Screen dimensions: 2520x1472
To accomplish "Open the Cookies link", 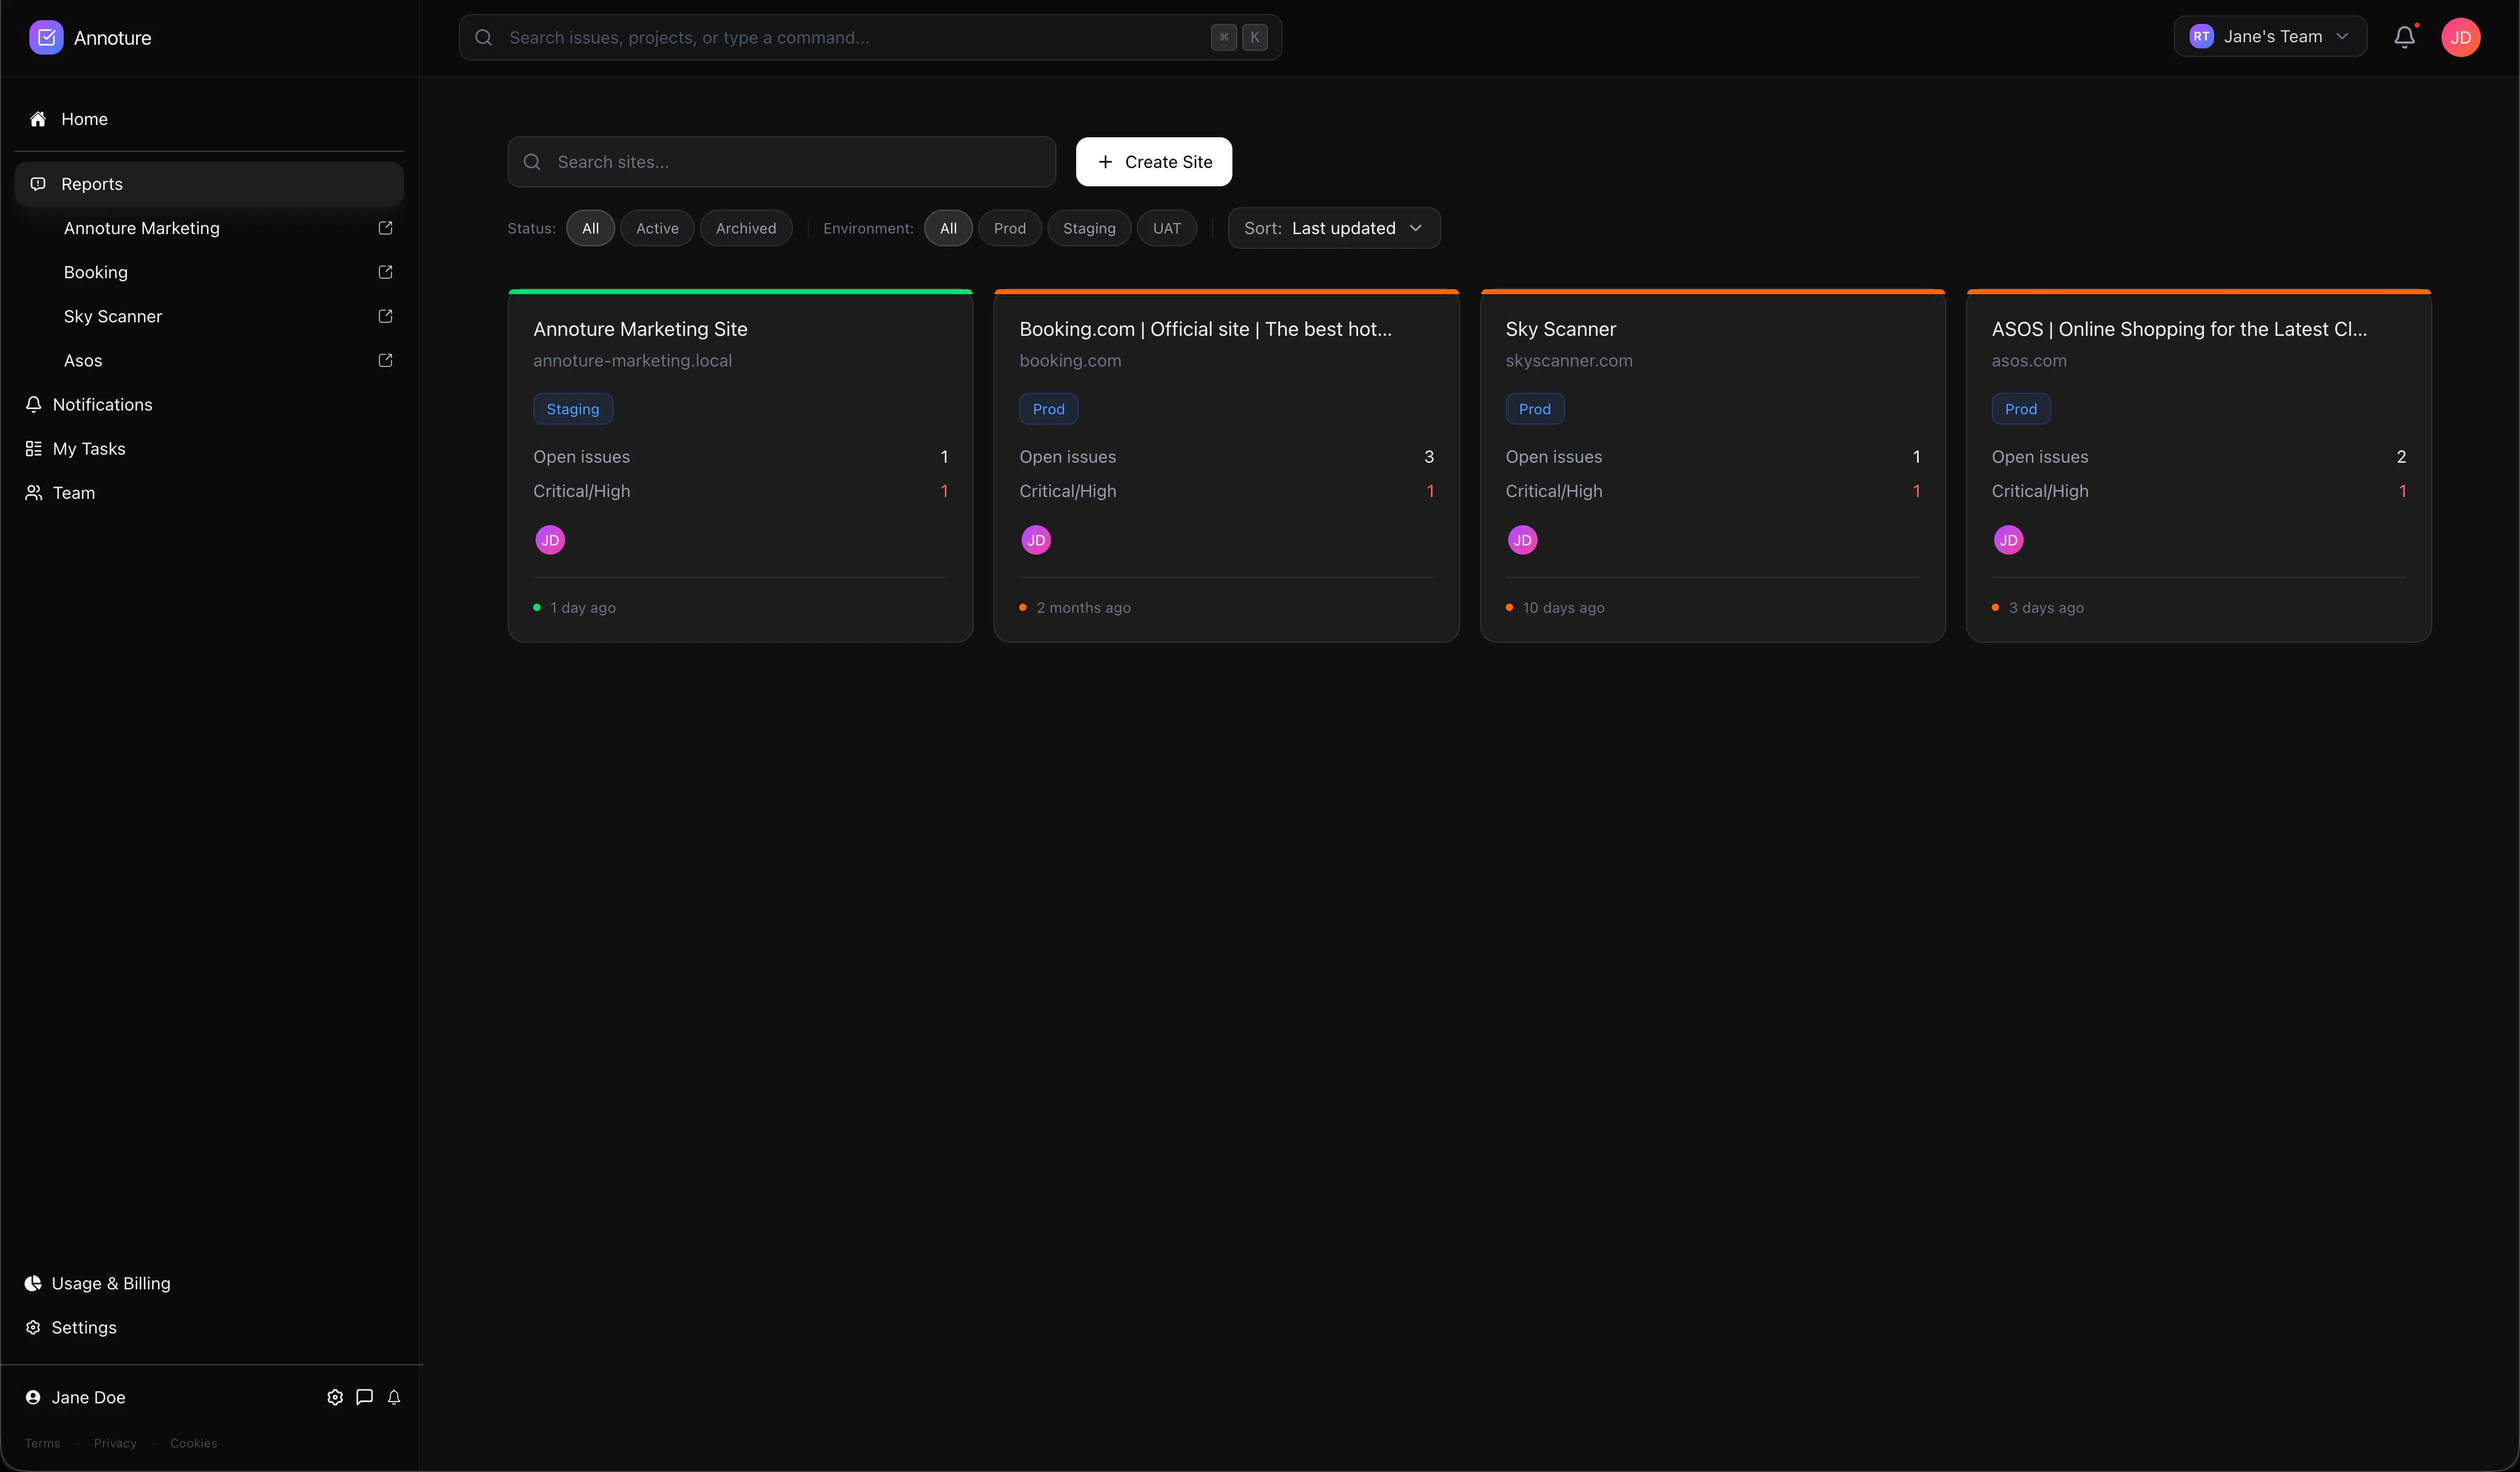I will coord(194,1443).
